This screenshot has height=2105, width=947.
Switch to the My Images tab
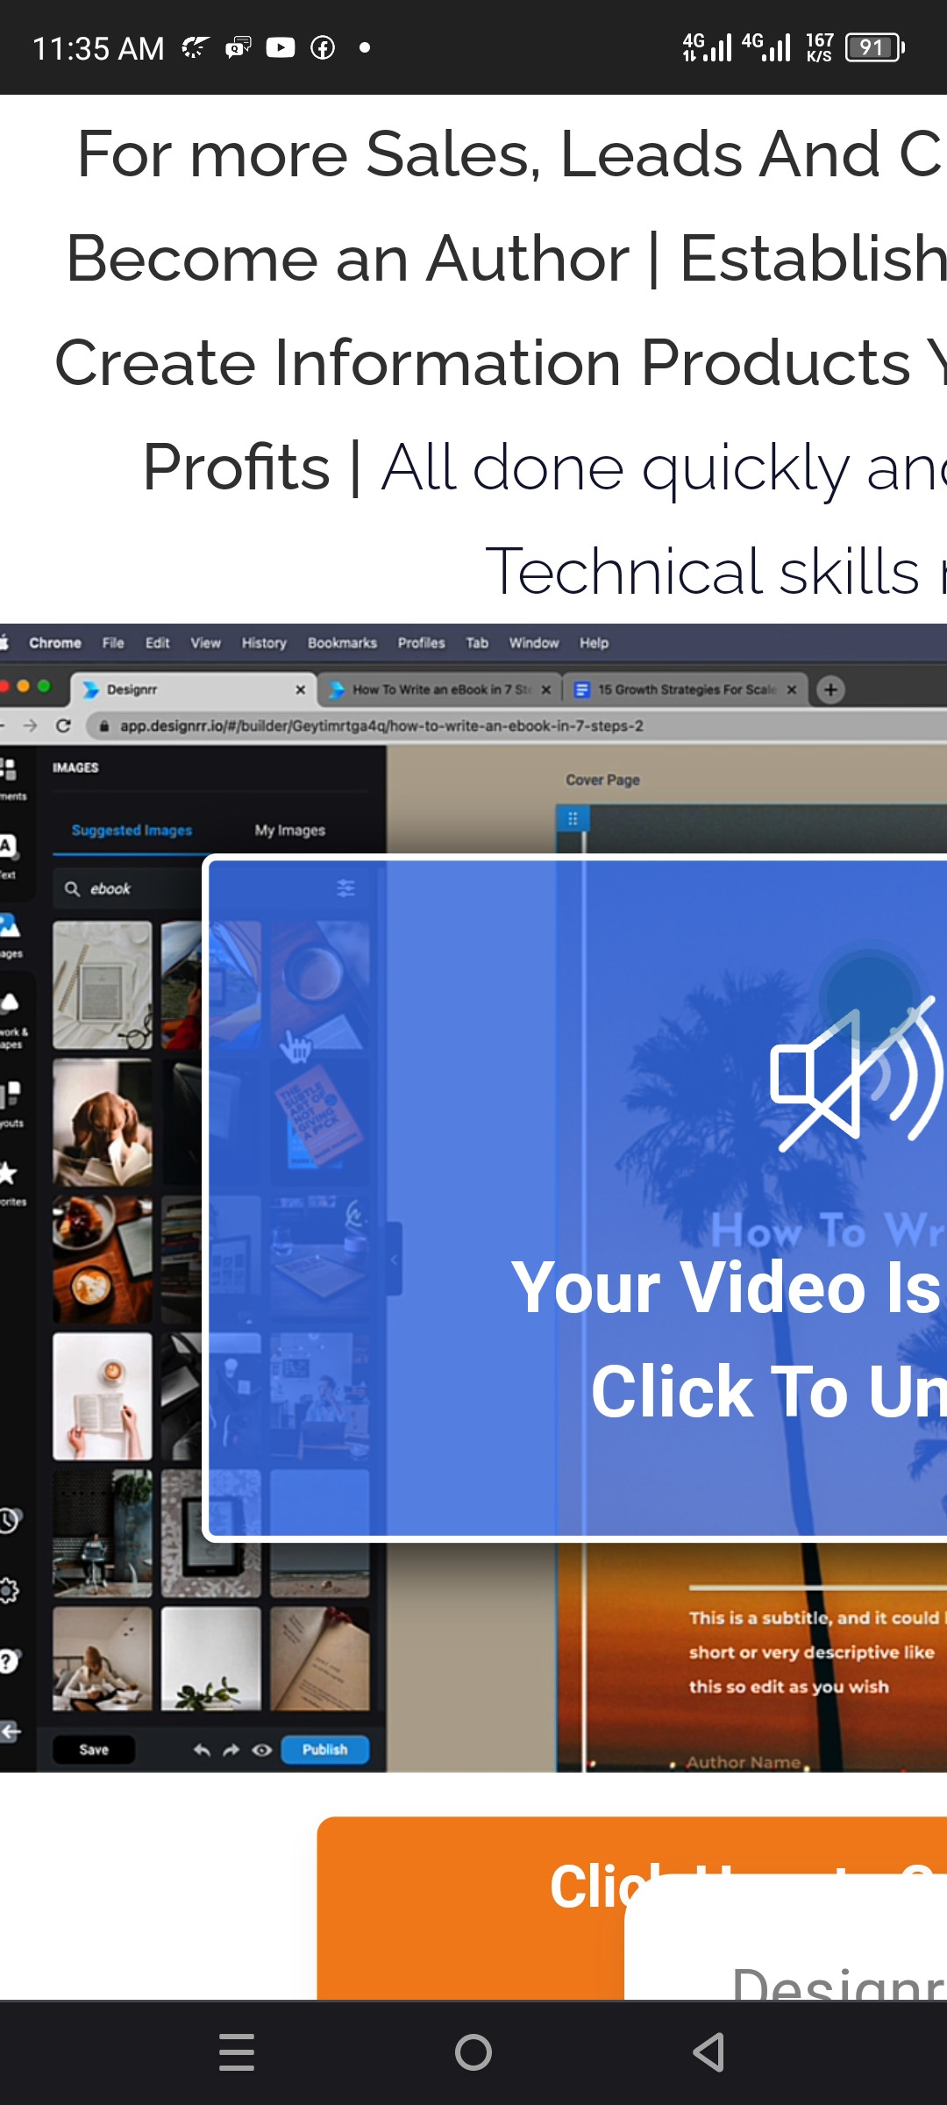(289, 830)
